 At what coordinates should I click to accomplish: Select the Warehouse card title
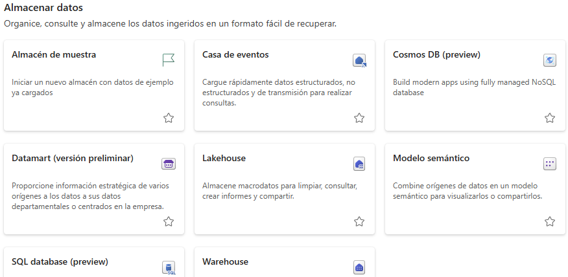coord(225,262)
